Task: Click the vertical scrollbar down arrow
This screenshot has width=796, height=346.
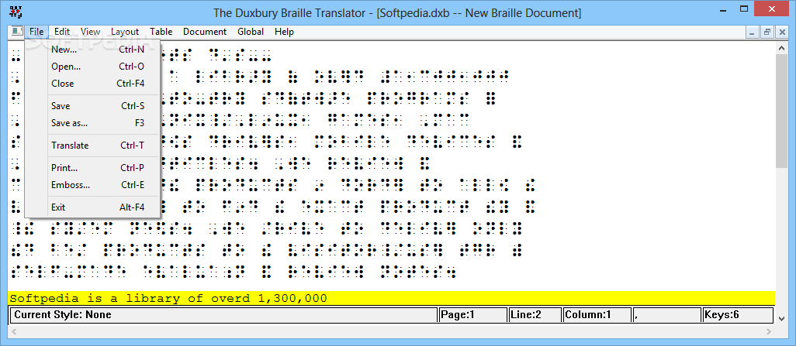Action: point(782,318)
